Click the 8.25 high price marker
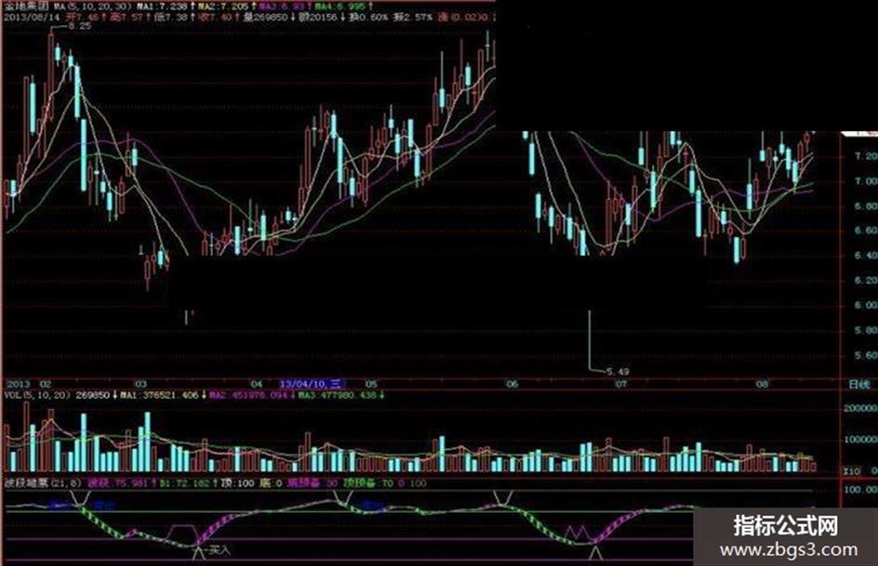The image size is (878, 566). (x=81, y=26)
